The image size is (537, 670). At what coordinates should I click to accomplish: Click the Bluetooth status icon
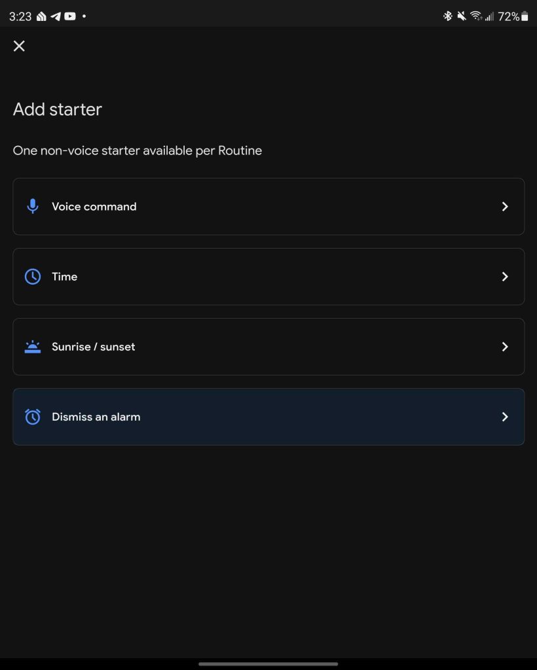(448, 16)
